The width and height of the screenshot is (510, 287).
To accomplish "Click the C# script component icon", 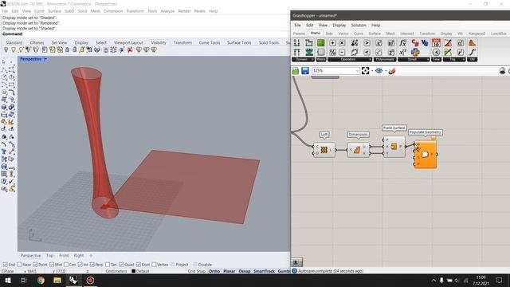I will click(415, 42).
